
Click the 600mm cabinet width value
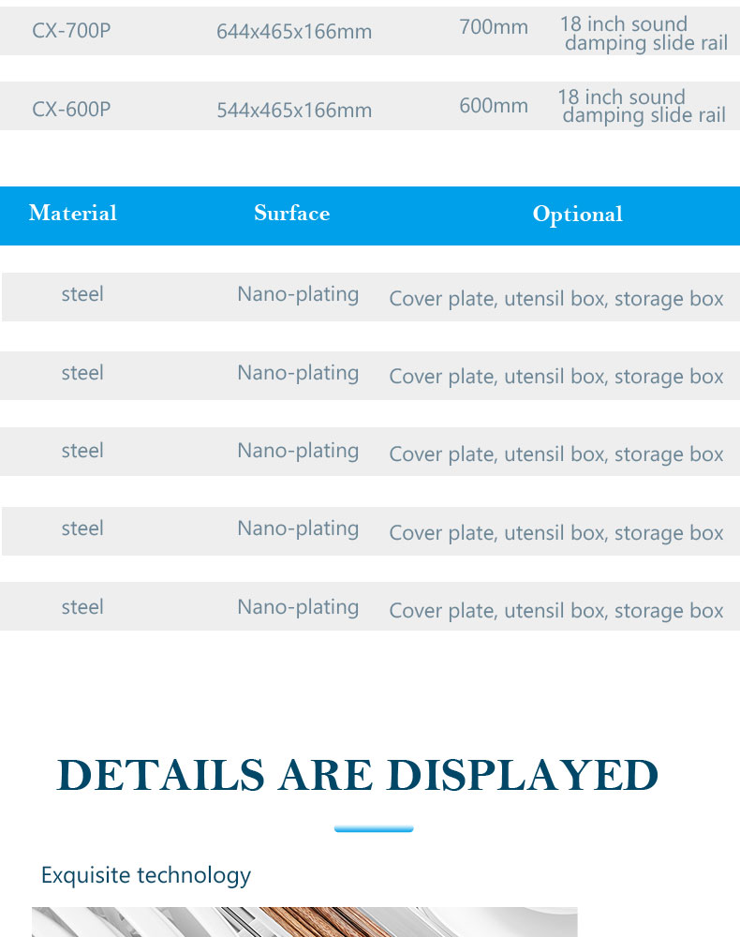tap(494, 106)
